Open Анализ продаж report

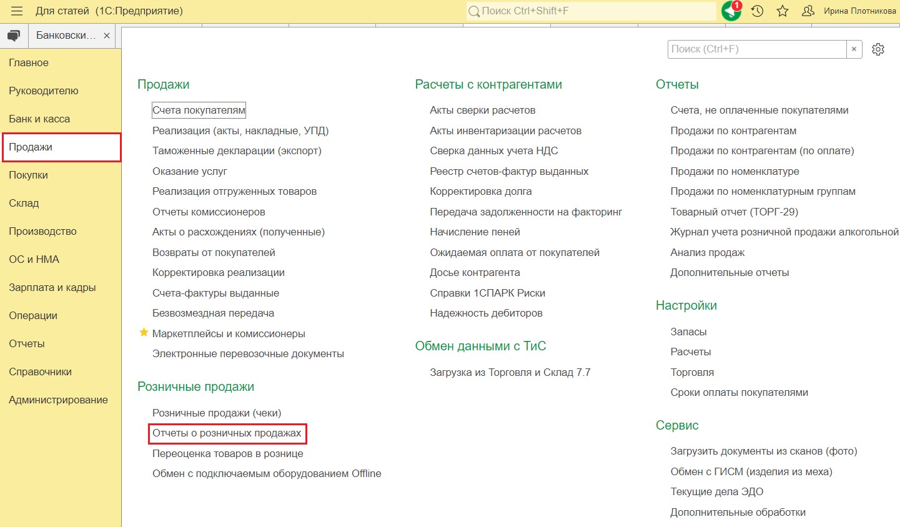tap(708, 252)
